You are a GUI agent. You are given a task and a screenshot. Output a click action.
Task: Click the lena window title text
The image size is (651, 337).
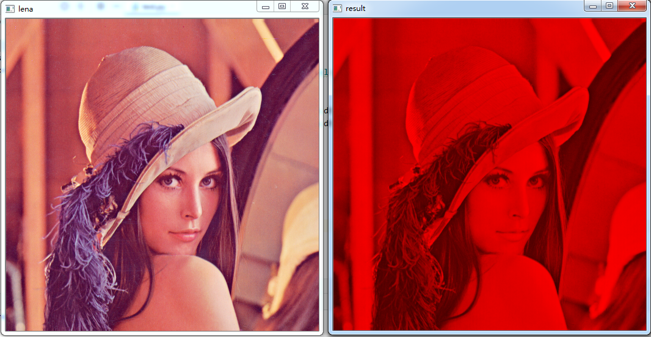(x=26, y=9)
